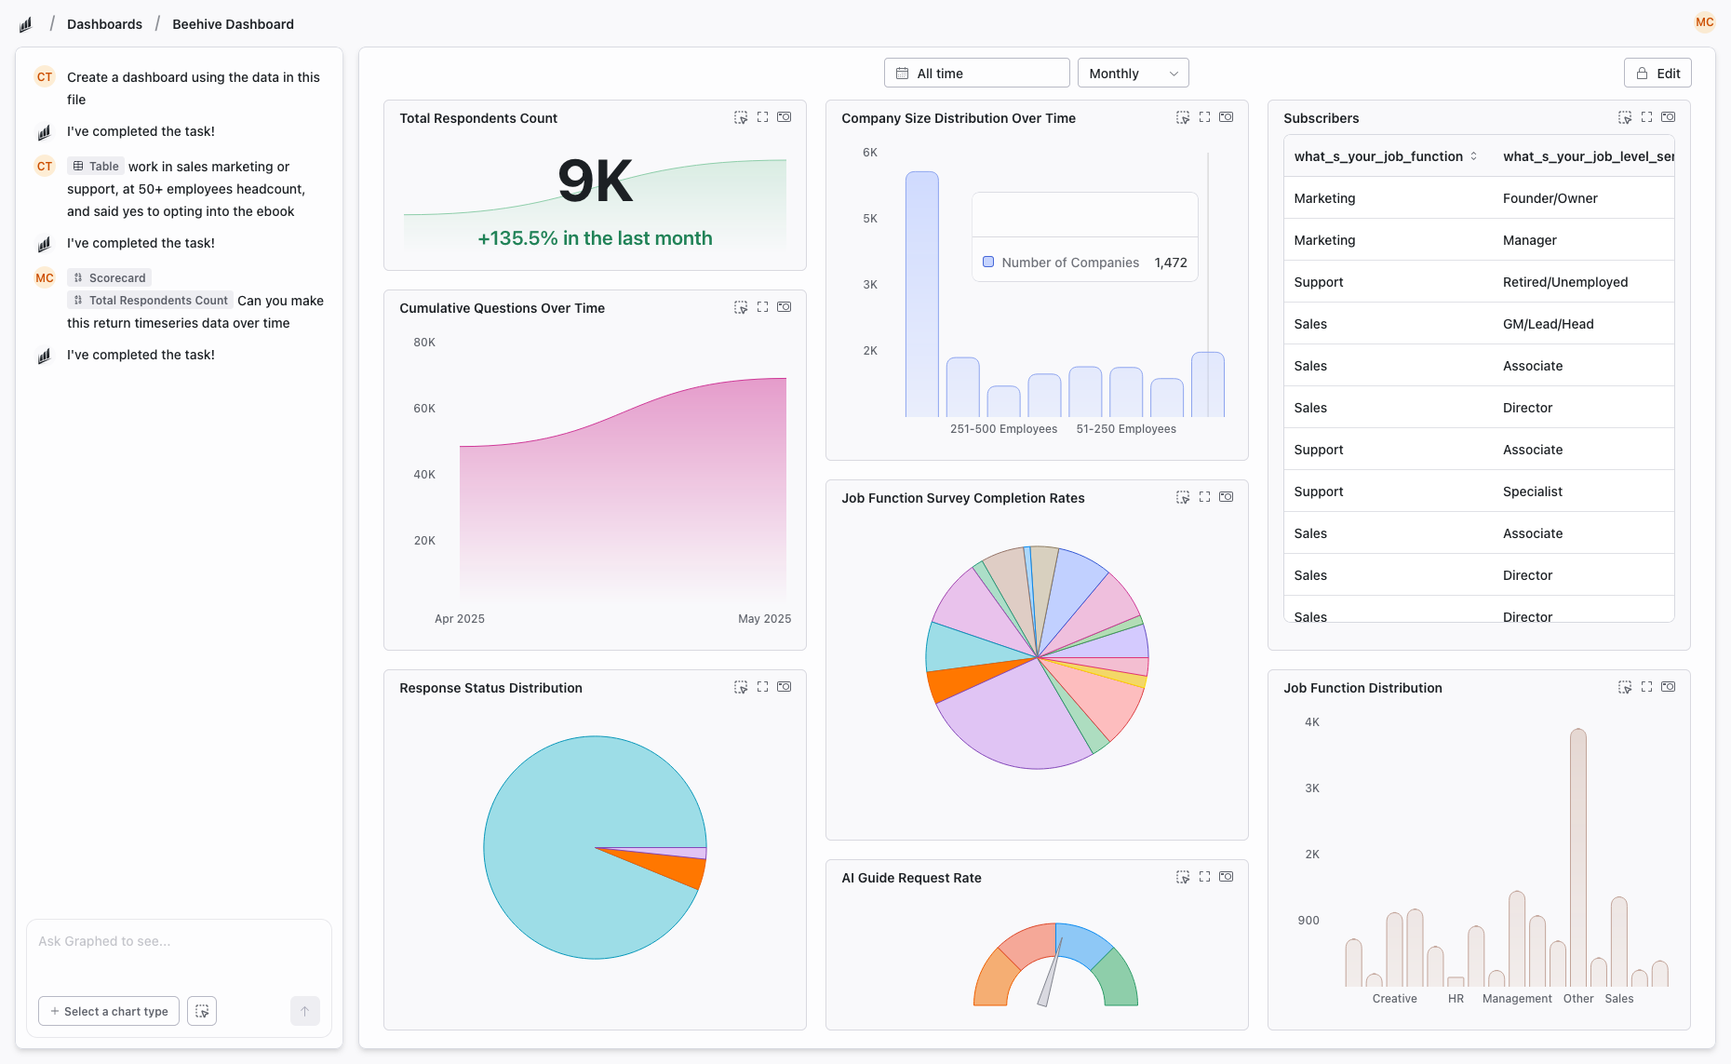Toggle sorting on the what_s_your_job_function column

click(1474, 156)
